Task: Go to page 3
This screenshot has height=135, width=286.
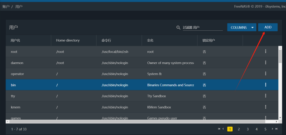Action: pos(248,129)
